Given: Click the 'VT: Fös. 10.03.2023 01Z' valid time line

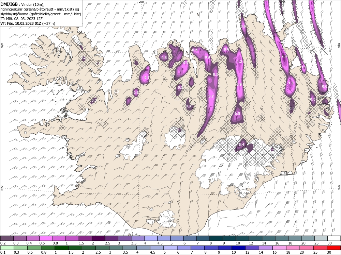Looking at the screenshot, I should [x=21, y=23].
